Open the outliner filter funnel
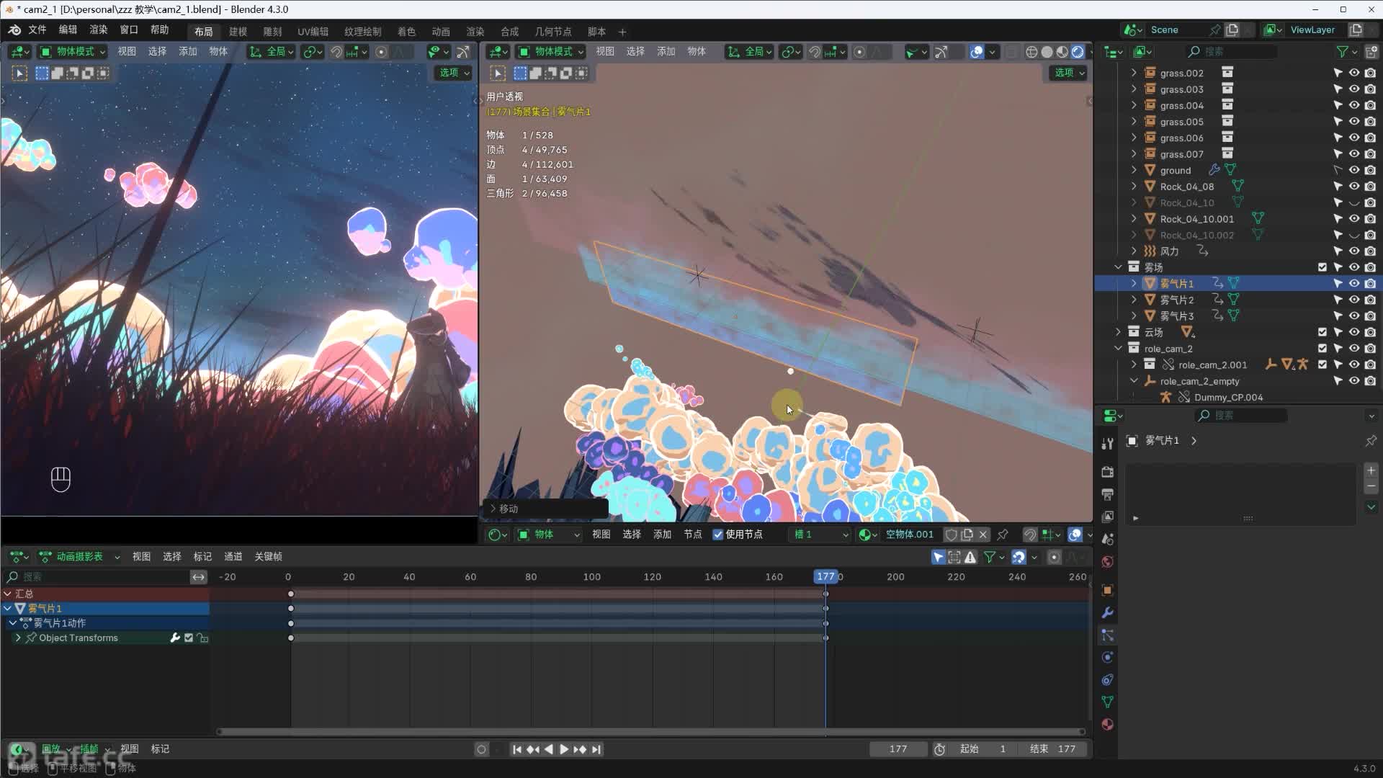This screenshot has width=1383, height=778. (x=1342, y=52)
